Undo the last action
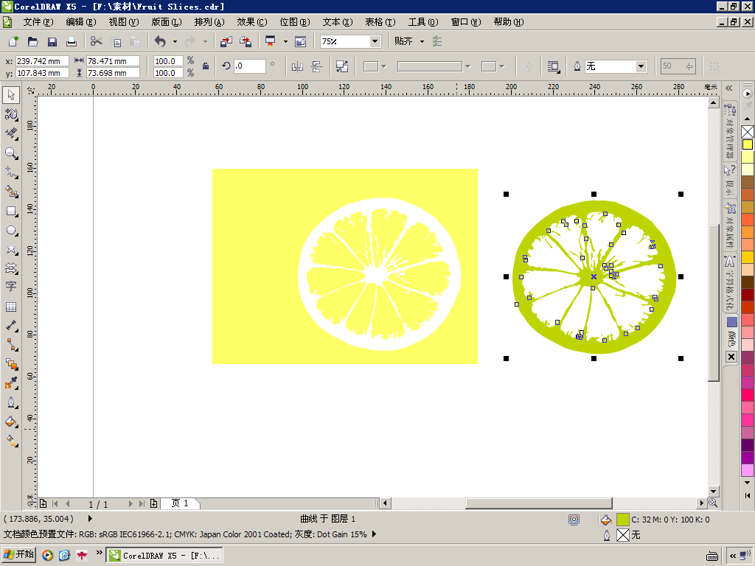The height and width of the screenshot is (566, 755). [160, 41]
